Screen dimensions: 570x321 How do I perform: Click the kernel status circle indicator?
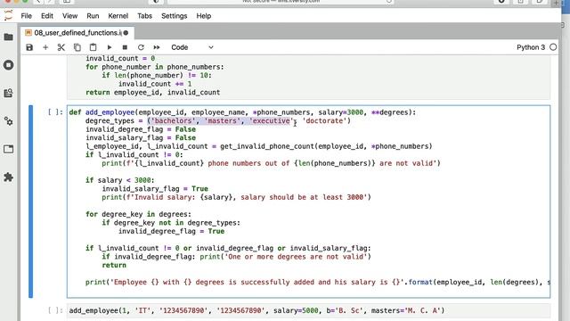tap(553, 47)
